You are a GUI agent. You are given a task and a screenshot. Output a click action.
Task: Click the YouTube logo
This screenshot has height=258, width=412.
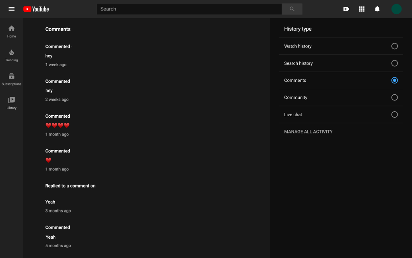tap(36, 9)
